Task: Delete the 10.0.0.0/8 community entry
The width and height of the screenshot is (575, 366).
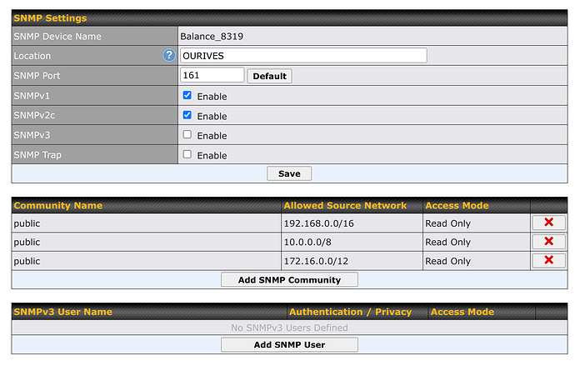Action: (548, 242)
